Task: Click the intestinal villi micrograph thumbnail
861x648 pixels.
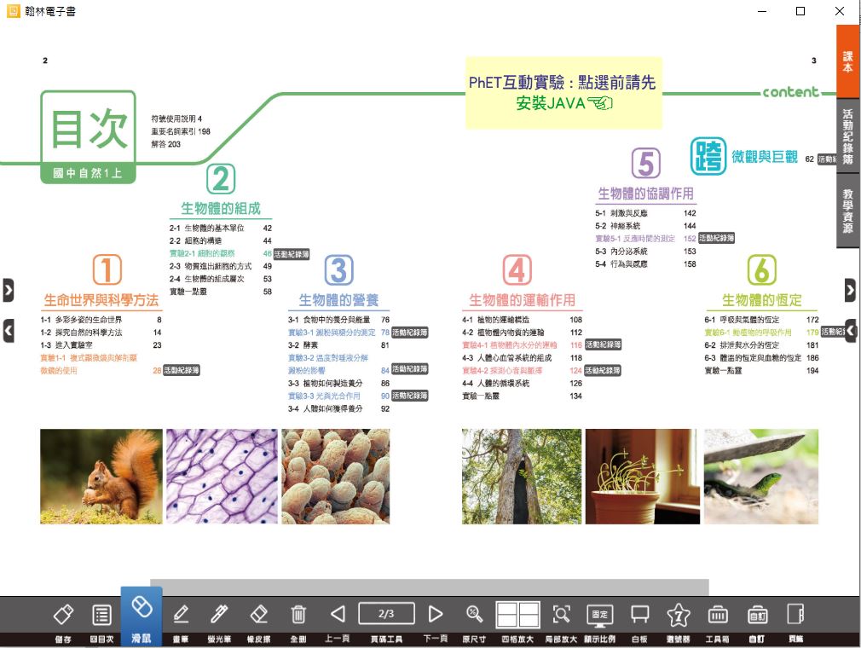Action: click(x=336, y=476)
